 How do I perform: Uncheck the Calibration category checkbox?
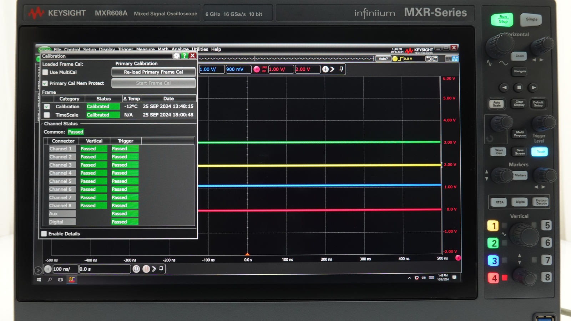(x=47, y=107)
